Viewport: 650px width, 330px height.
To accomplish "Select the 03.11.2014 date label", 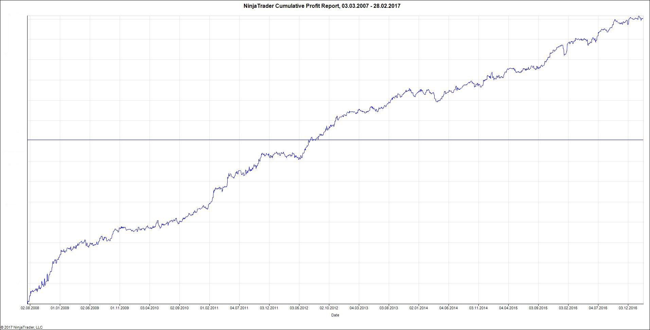I will coord(478,308).
